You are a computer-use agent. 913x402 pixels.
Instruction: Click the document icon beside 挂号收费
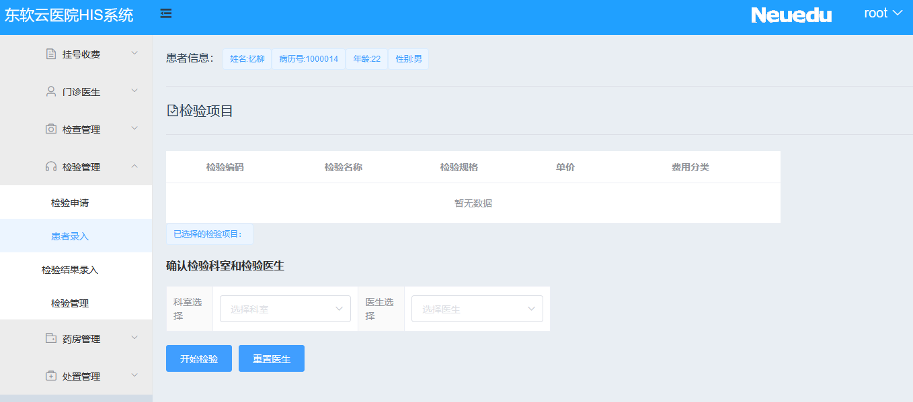[51, 54]
